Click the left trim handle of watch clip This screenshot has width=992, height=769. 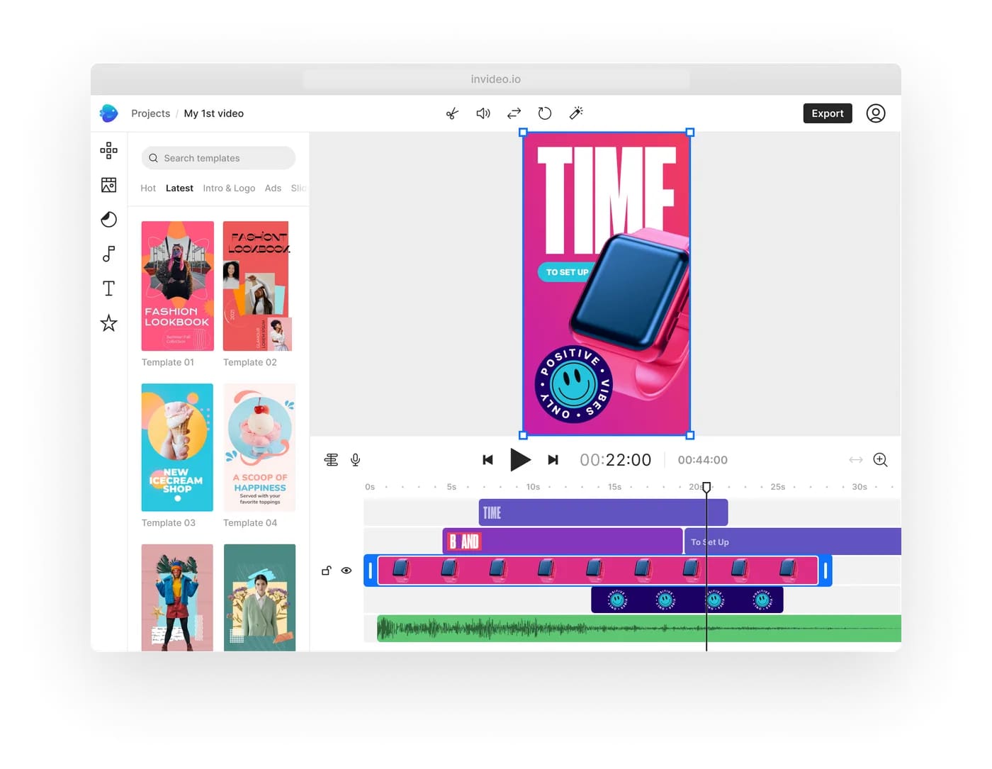tap(371, 571)
